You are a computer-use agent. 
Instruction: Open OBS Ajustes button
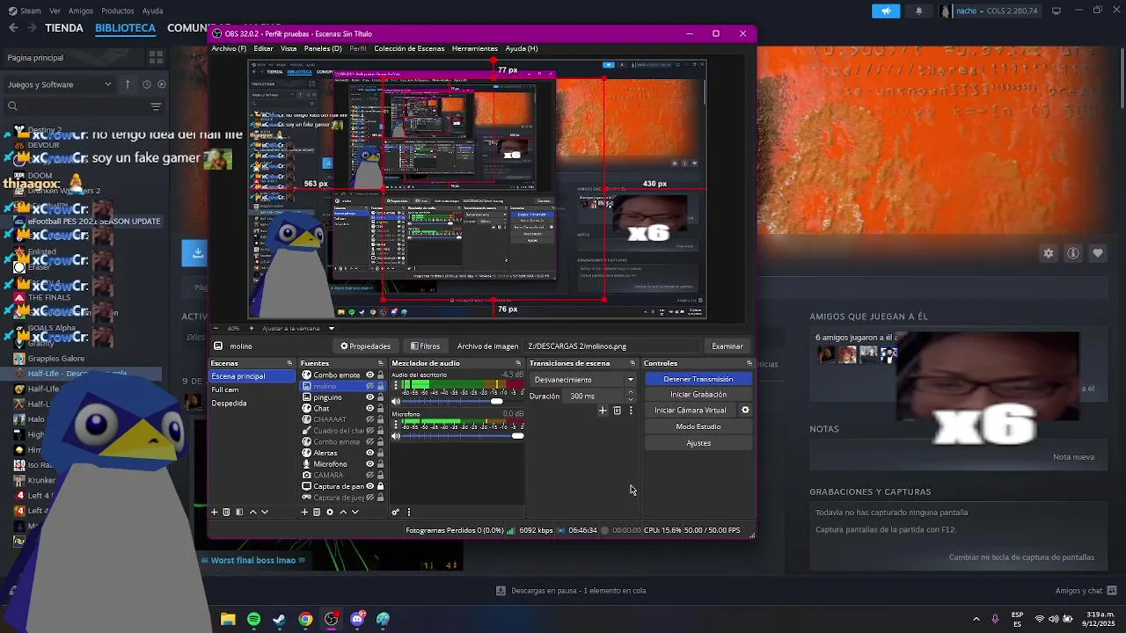pos(698,443)
